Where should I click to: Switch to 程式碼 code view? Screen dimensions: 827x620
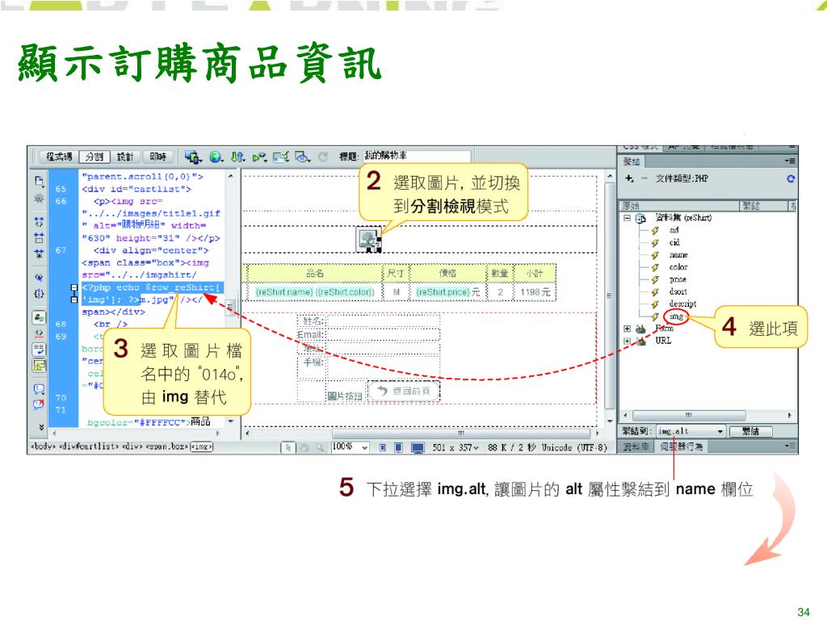click(58, 157)
